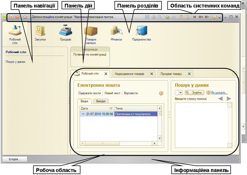Viewport: 247px width, 175px height.
Task: Click the Історія... button
Action: point(15,159)
